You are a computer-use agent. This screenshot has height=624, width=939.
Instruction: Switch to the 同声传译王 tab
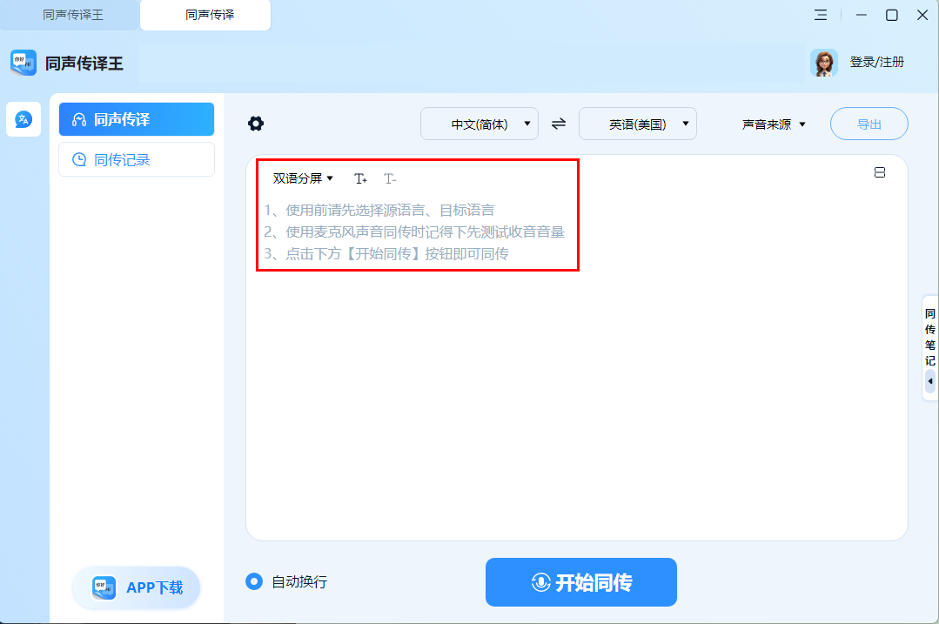point(72,15)
